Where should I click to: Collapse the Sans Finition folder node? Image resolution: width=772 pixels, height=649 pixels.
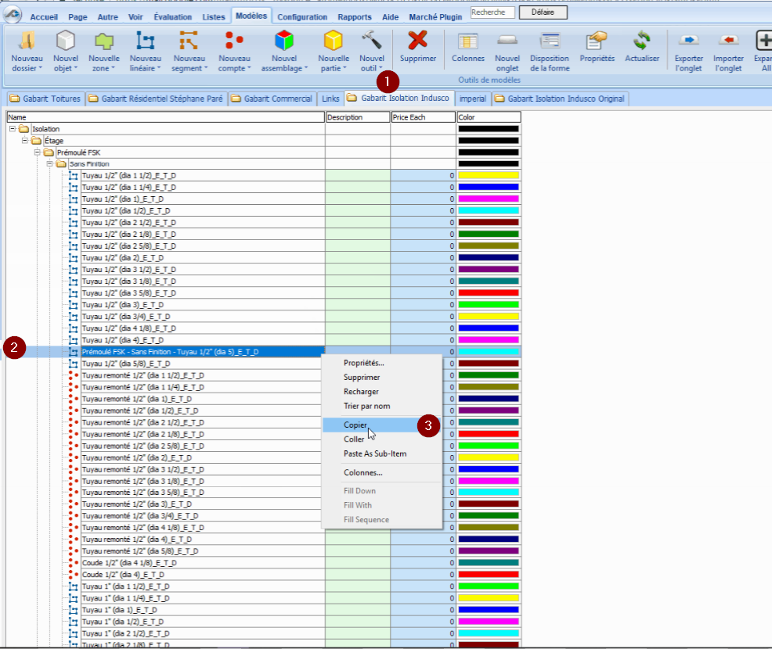[50, 164]
